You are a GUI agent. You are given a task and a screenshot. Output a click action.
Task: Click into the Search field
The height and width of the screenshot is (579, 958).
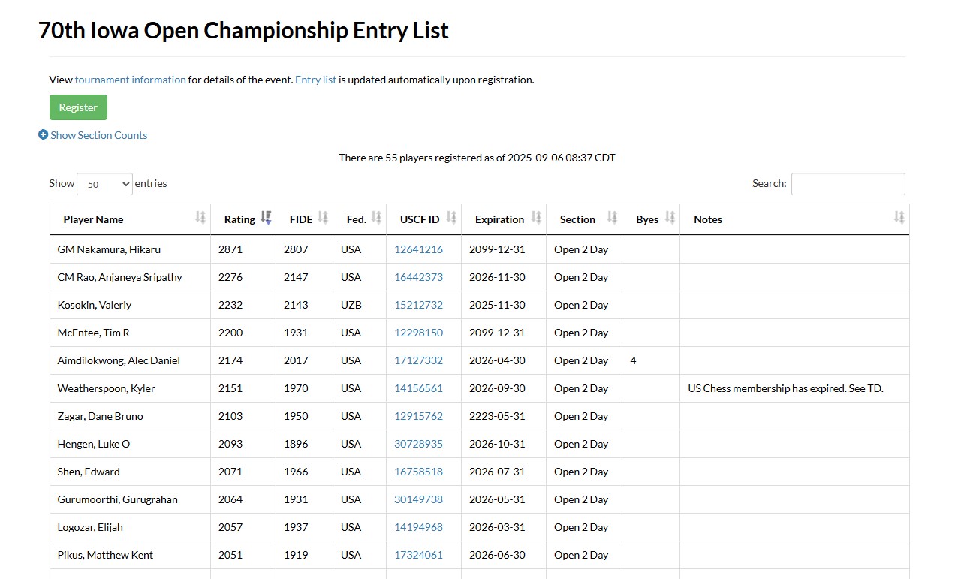pos(848,184)
